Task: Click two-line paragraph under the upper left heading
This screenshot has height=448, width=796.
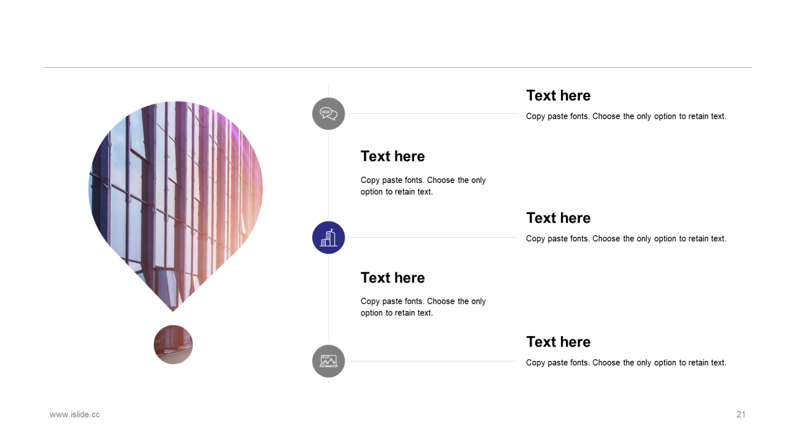Action: click(x=423, y=186)
